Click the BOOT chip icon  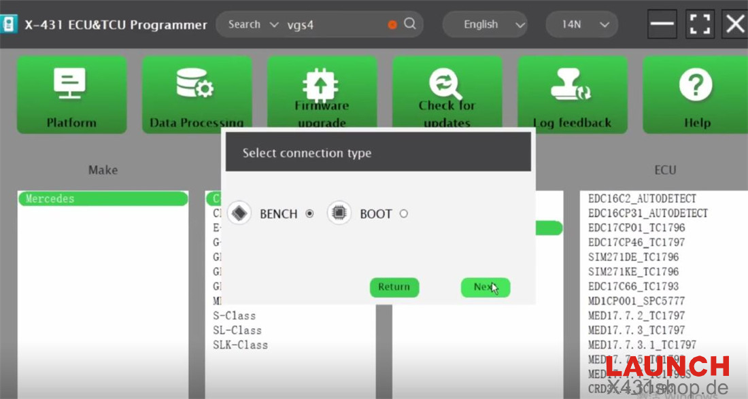(x=339, y=213)
